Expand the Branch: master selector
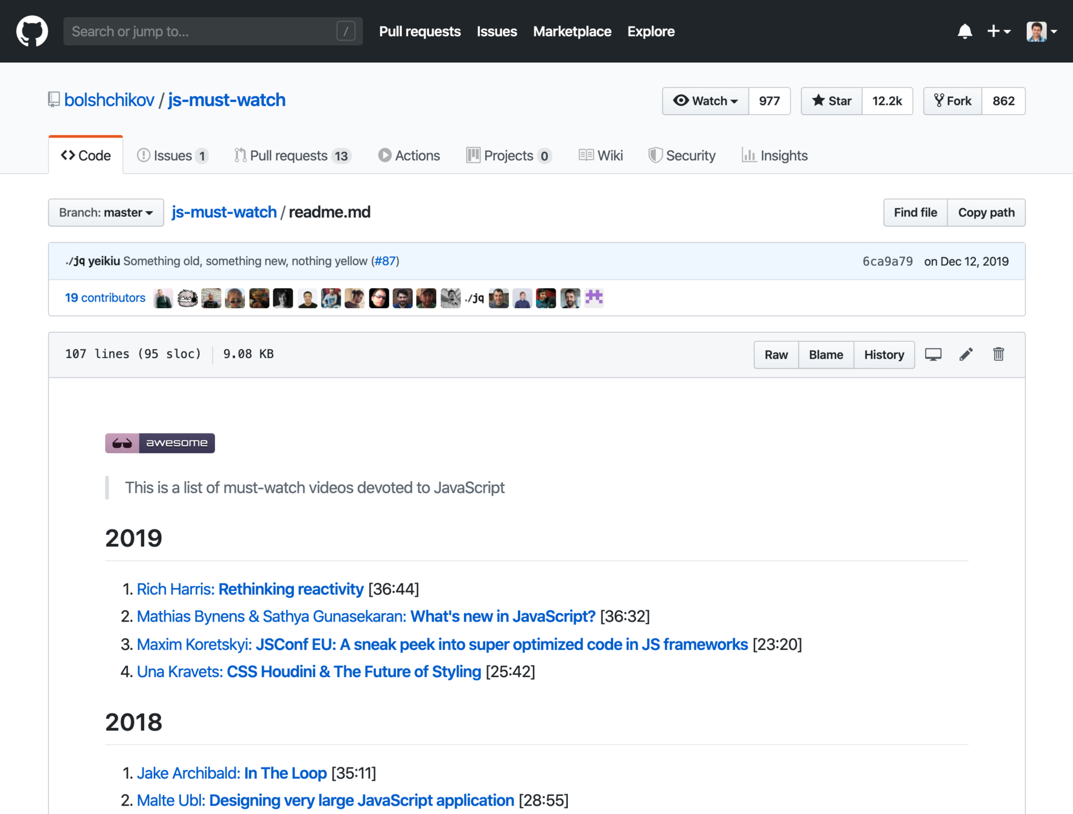Viewport: 1073px width, 814px height. 106,213
